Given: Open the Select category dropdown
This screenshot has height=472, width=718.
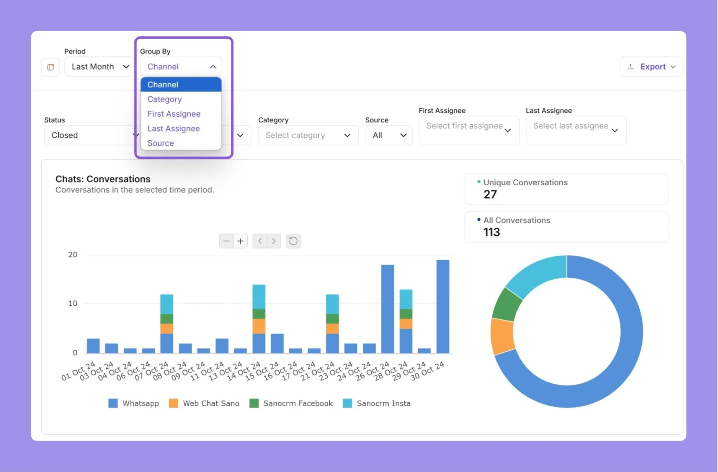Looking at the screenshot, I should [x=308, y=135].
